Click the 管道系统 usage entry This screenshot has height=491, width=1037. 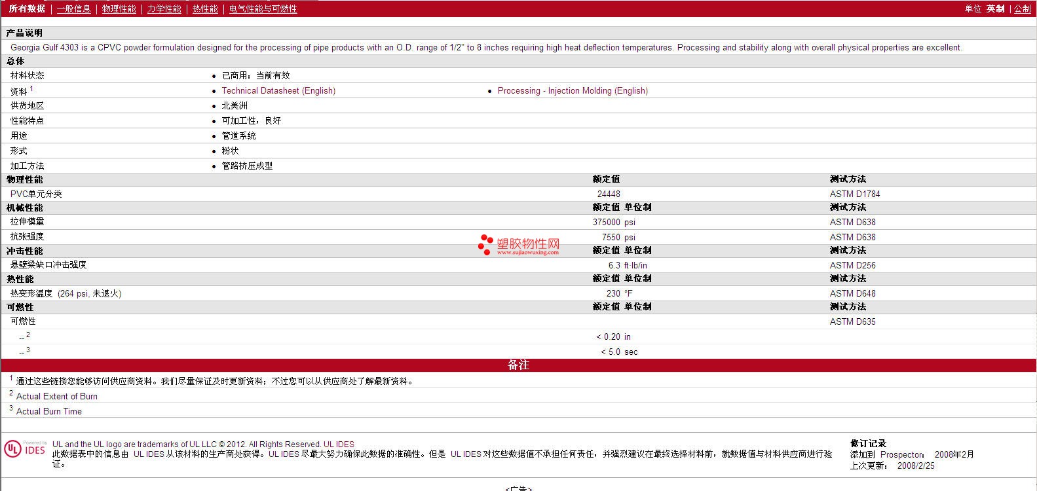(238, 136)
